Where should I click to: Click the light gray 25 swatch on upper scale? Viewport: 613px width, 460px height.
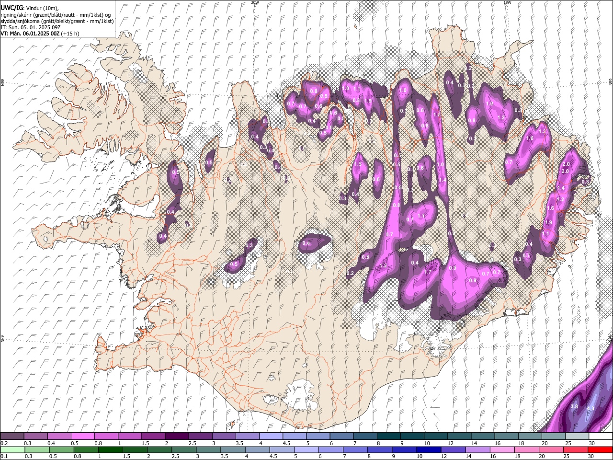coord(577,436)
